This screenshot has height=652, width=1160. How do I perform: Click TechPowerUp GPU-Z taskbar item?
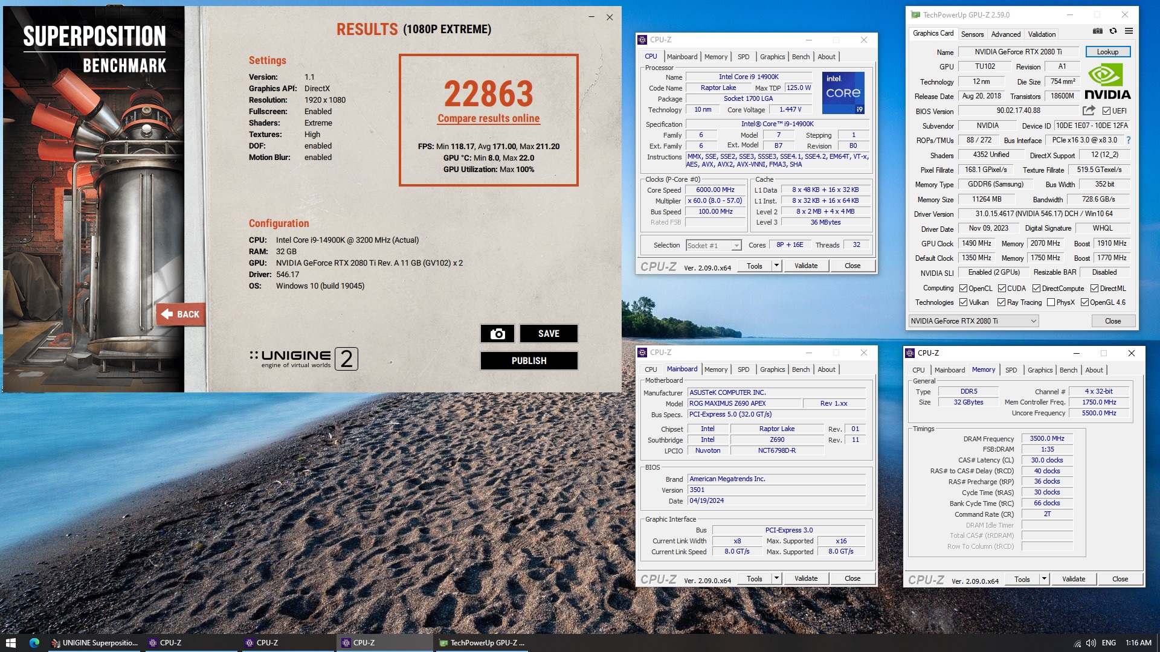click(x=482, y=643)
